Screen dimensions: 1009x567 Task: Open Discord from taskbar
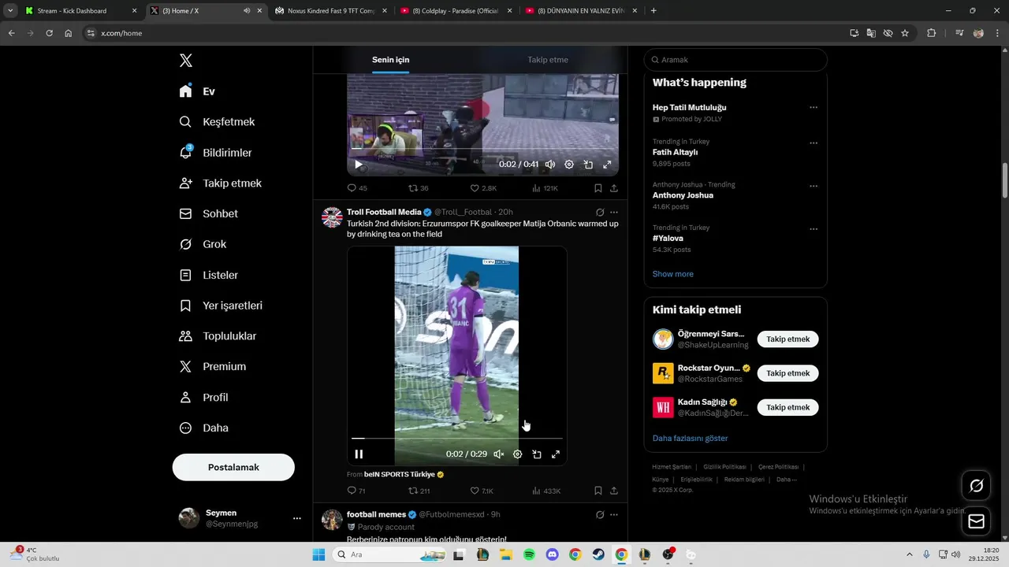(x=552, y=554)
